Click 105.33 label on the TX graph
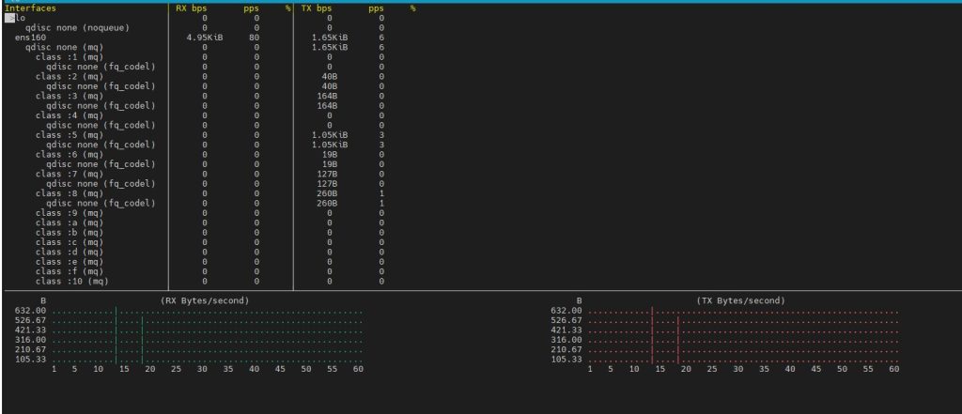Viewport: 962px width, 414px height. pyautogui.click(x=566, y=359)
